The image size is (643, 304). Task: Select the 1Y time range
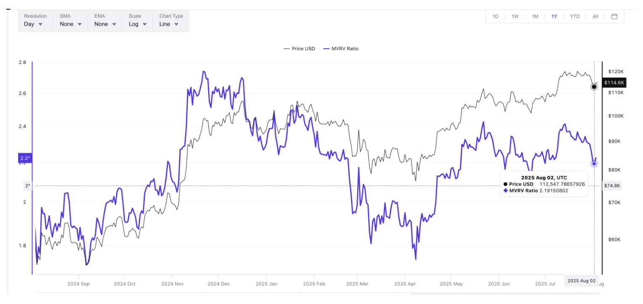coord(554,16)
